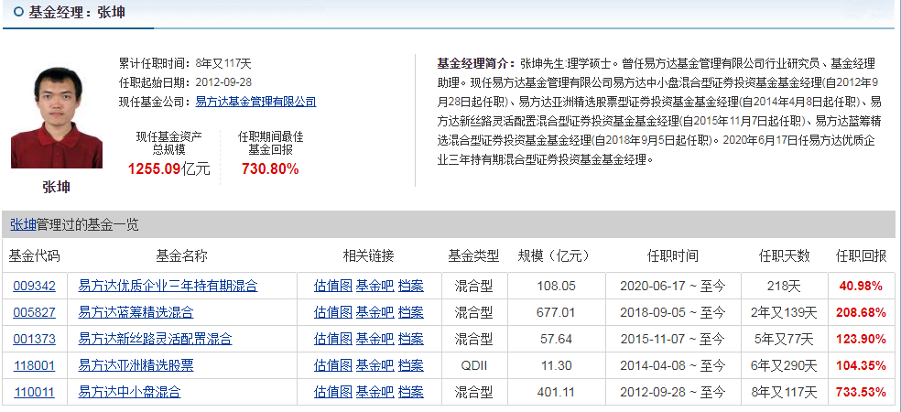
Task: Click the 任职天数 column header
Action: pos(785,255)
